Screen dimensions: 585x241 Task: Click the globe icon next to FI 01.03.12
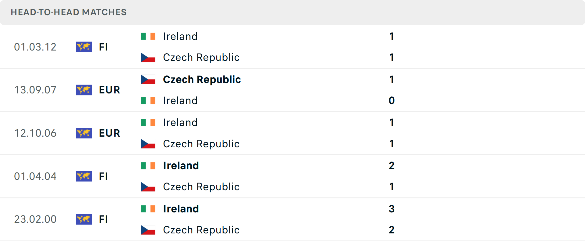tap(84, 47)
